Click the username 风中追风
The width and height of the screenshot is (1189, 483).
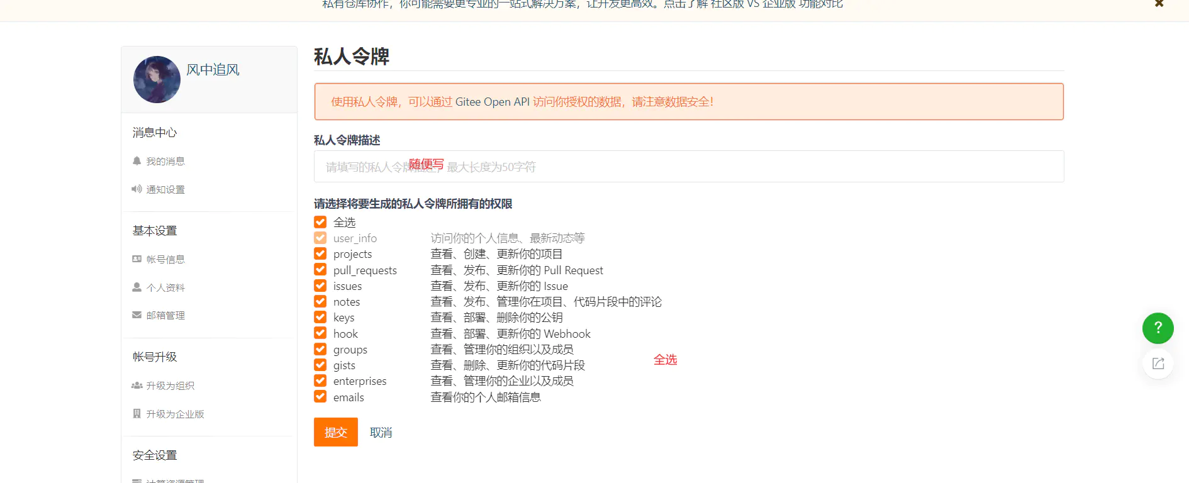pyautogui.click(x=213, y=70)
